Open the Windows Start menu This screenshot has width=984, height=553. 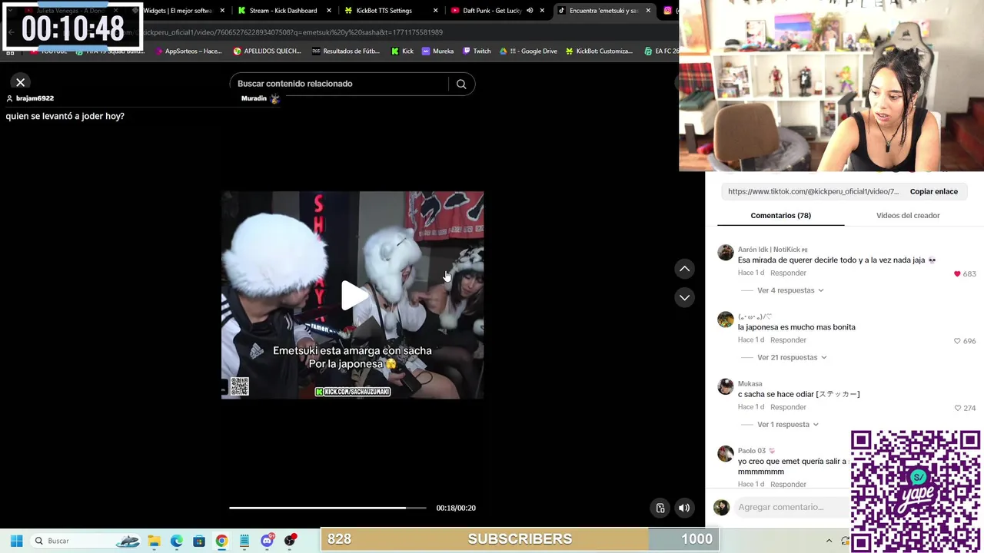[x=16, y=541]
